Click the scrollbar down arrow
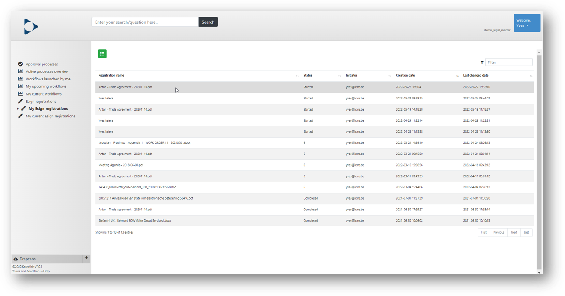Image resolution: width=565 pixels, height=296 pixels. click(539, 272)
